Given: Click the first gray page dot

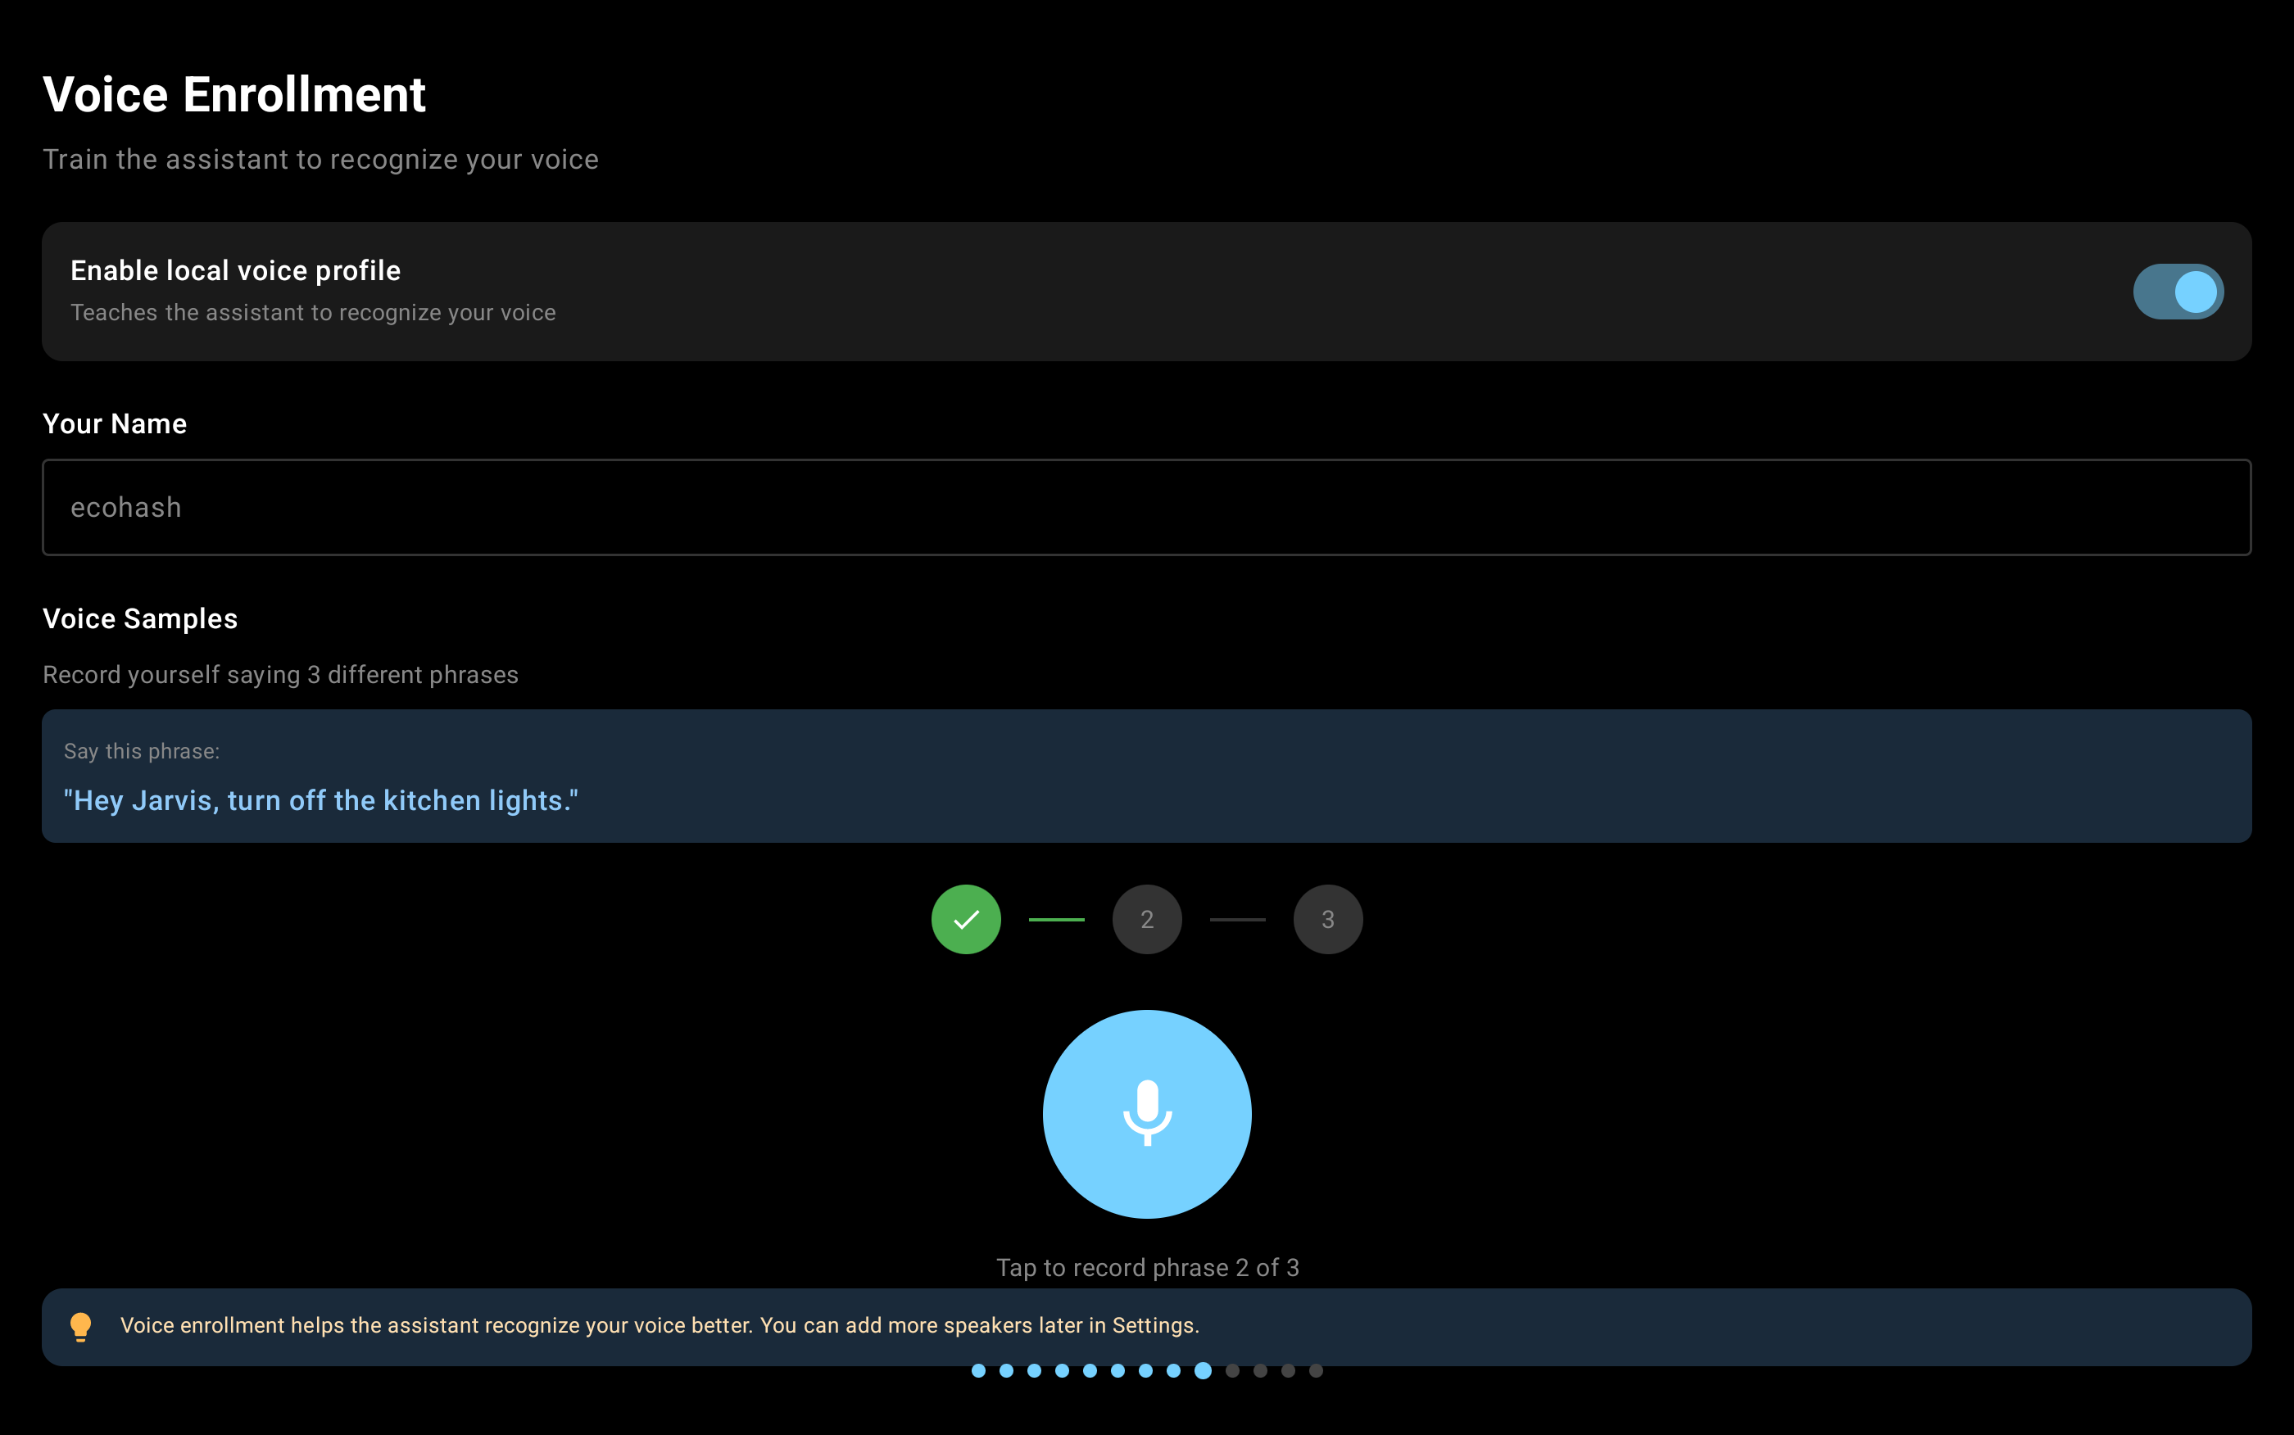Looking at the screenshot, I should pyautogui.click(x=1232, y=1370).
